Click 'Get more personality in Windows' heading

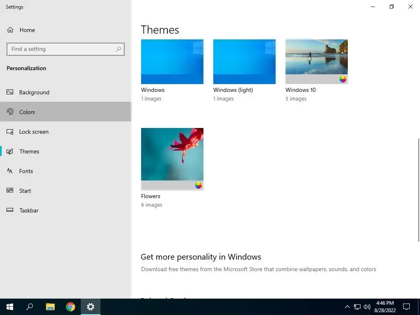click(x=201, y=257)
